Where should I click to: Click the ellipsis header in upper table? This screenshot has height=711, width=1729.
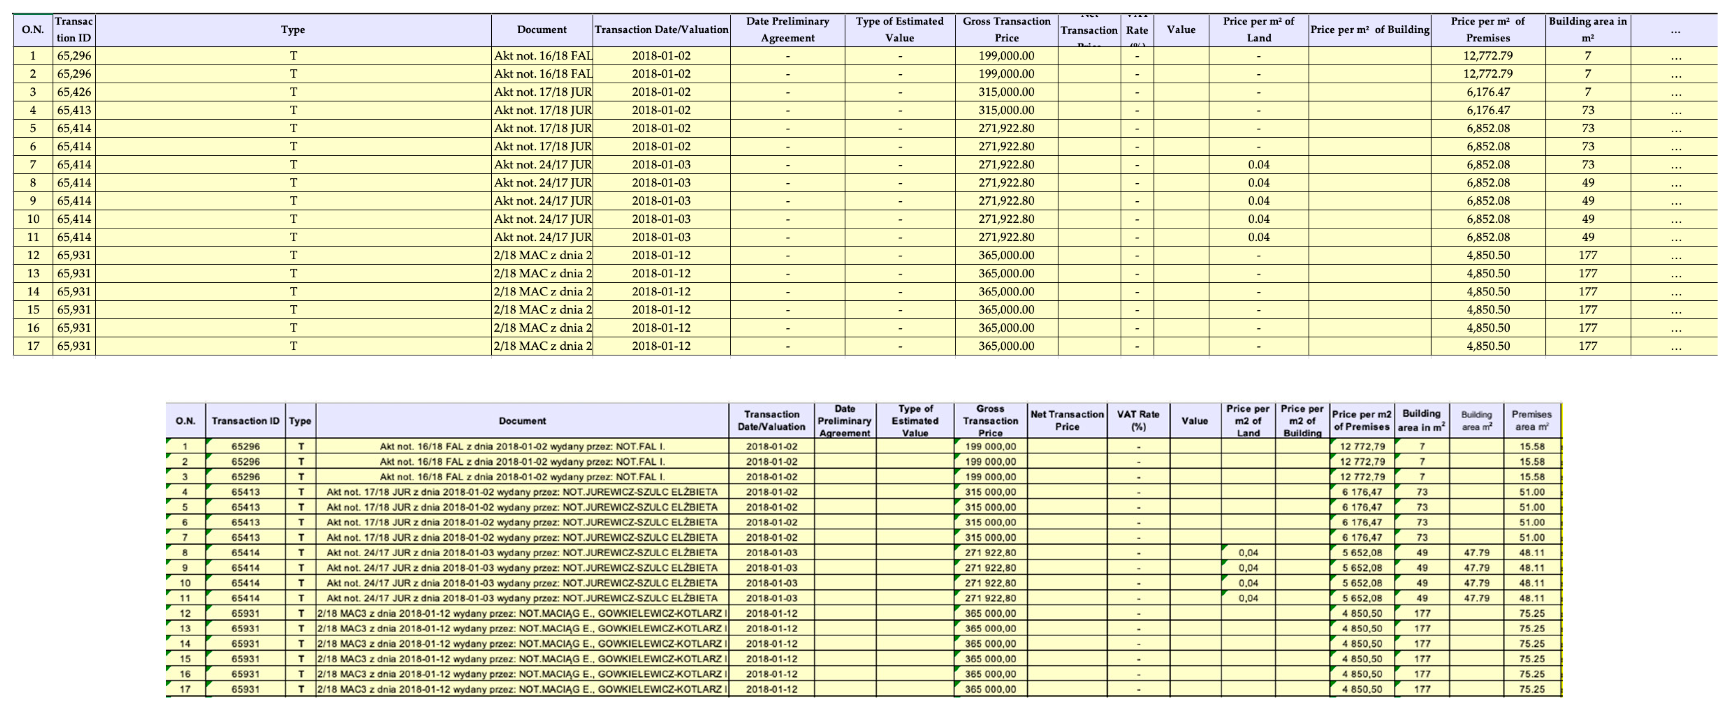[1676, 30]
